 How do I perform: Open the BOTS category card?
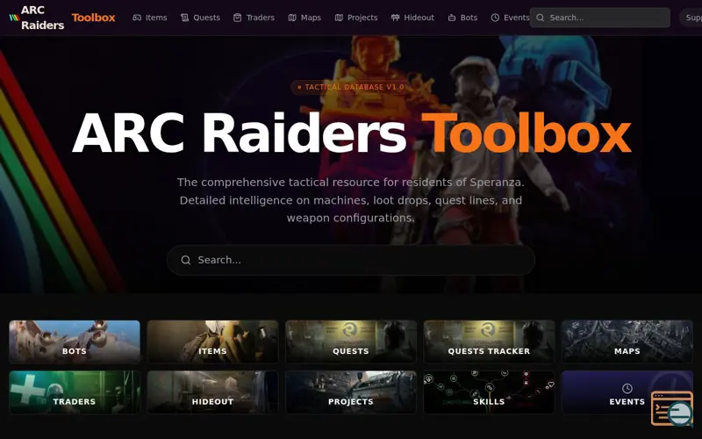click(75, 342)
